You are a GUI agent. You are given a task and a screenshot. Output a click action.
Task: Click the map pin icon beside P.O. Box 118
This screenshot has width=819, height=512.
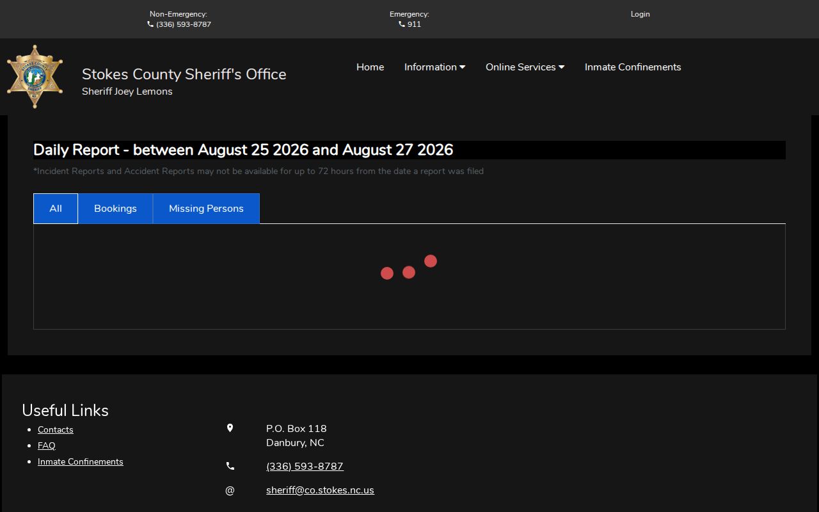pos(230,428)
